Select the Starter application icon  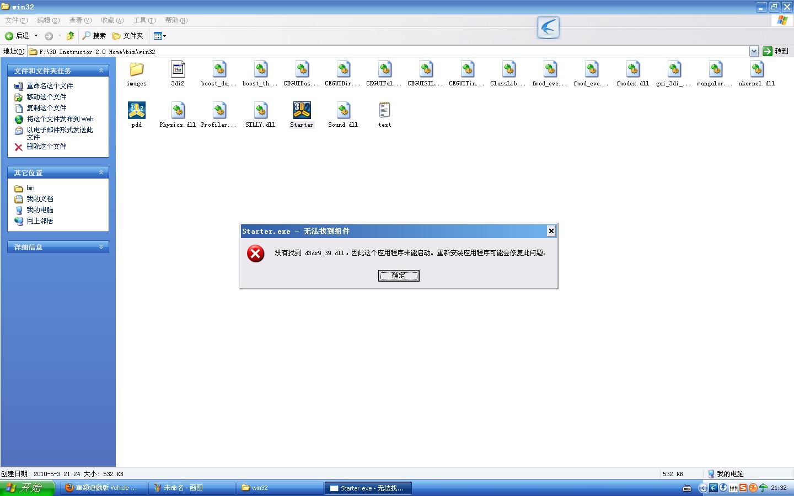tap(302, 110)
